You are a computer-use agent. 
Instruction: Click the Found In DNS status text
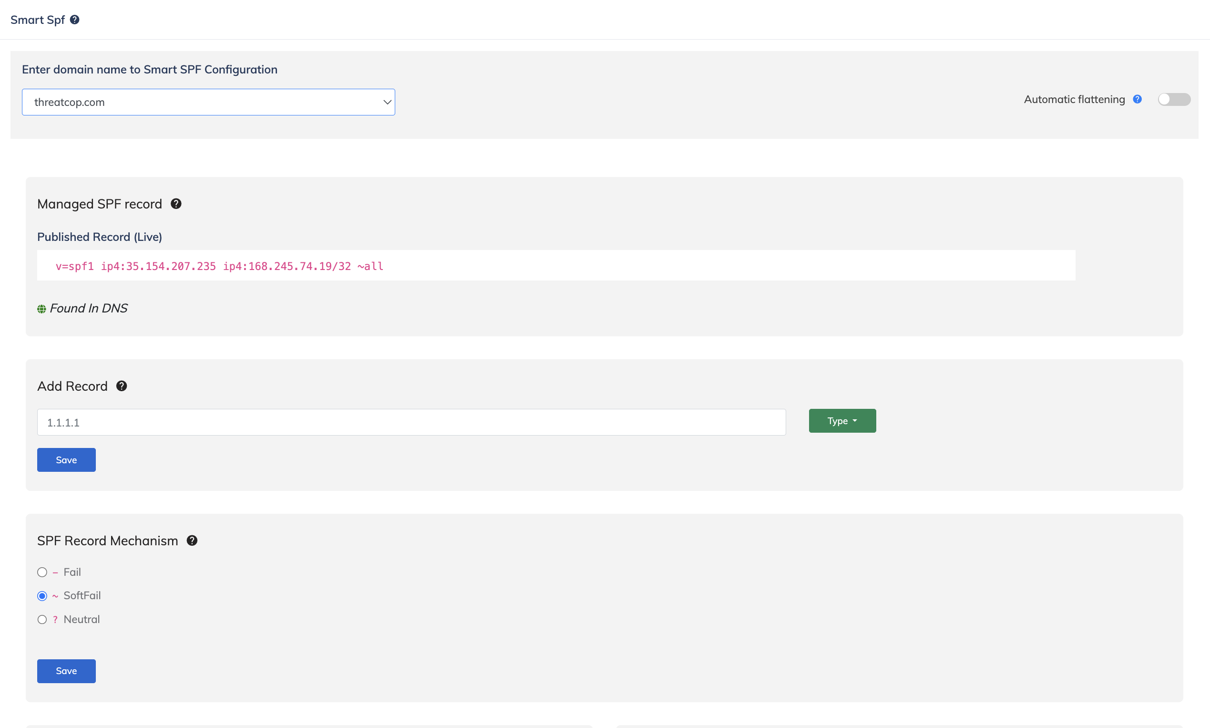click(89, 308)
